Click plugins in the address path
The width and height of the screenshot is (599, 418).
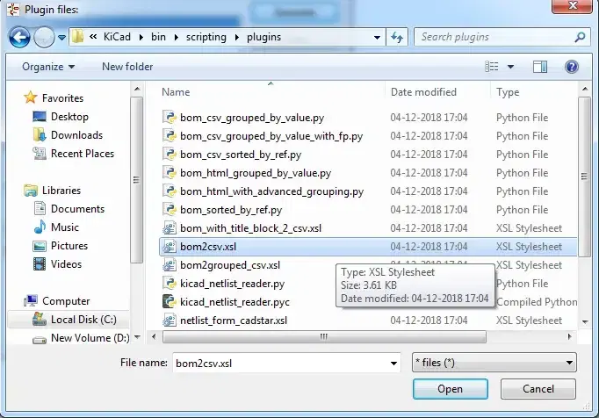click(263, 37)
